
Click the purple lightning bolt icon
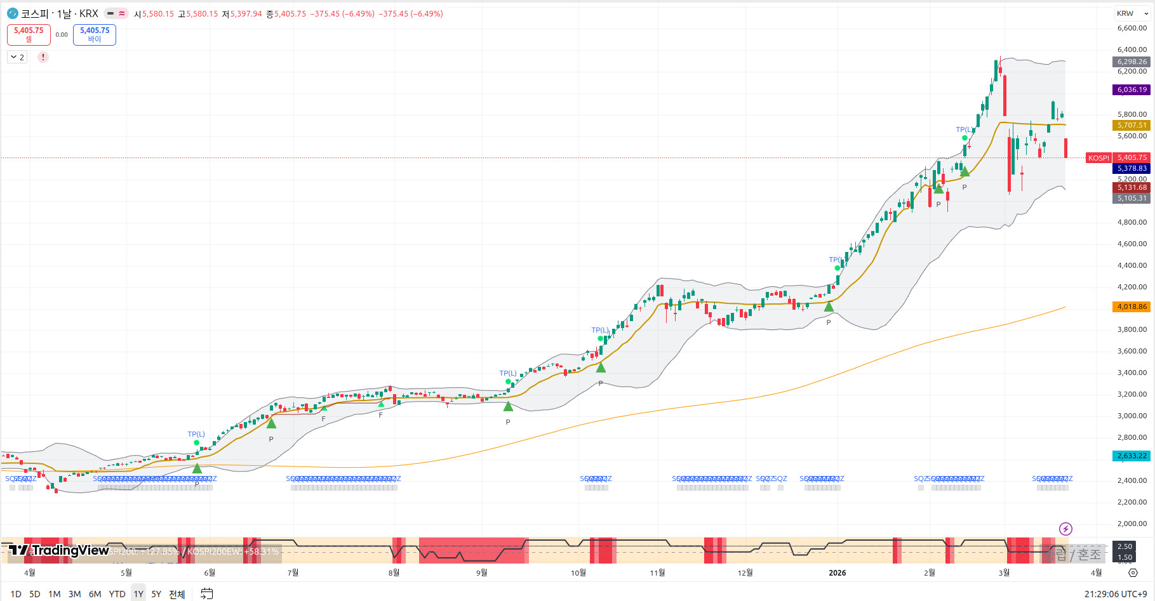tap(1065, 529)
